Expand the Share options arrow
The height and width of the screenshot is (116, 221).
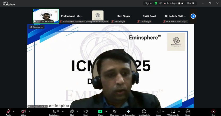pyautogui.click(x=106, y=112)
